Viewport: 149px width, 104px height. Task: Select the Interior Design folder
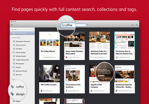21,52
